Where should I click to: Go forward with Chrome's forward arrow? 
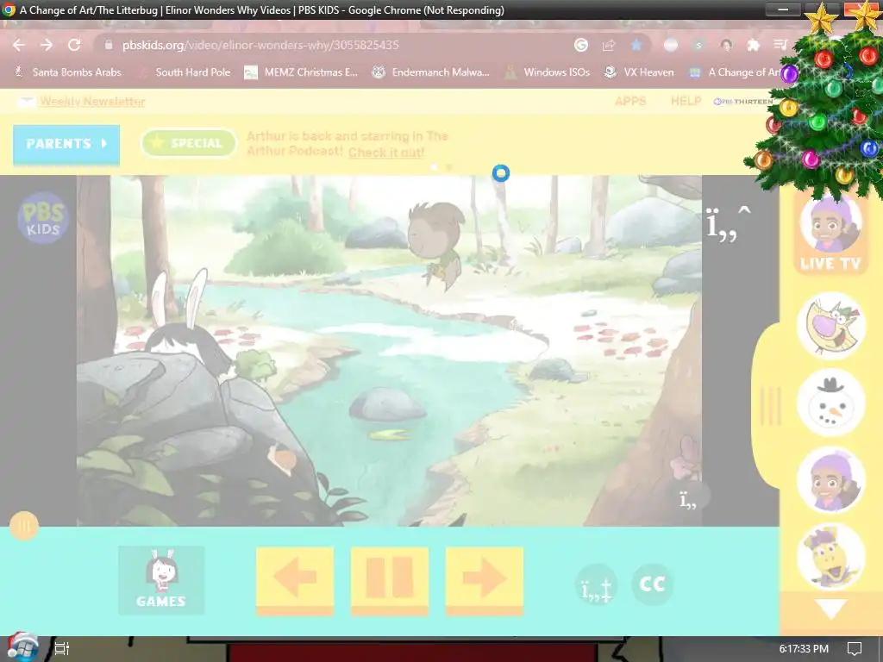point(47,45)
